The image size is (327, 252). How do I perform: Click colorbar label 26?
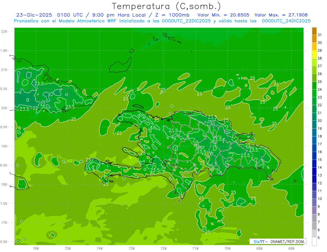(320, 74)
